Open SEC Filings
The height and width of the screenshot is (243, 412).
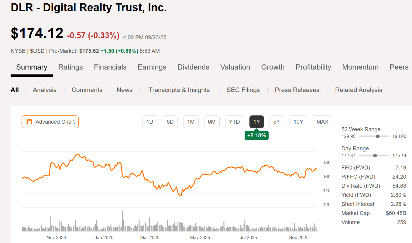click(243, 90)
